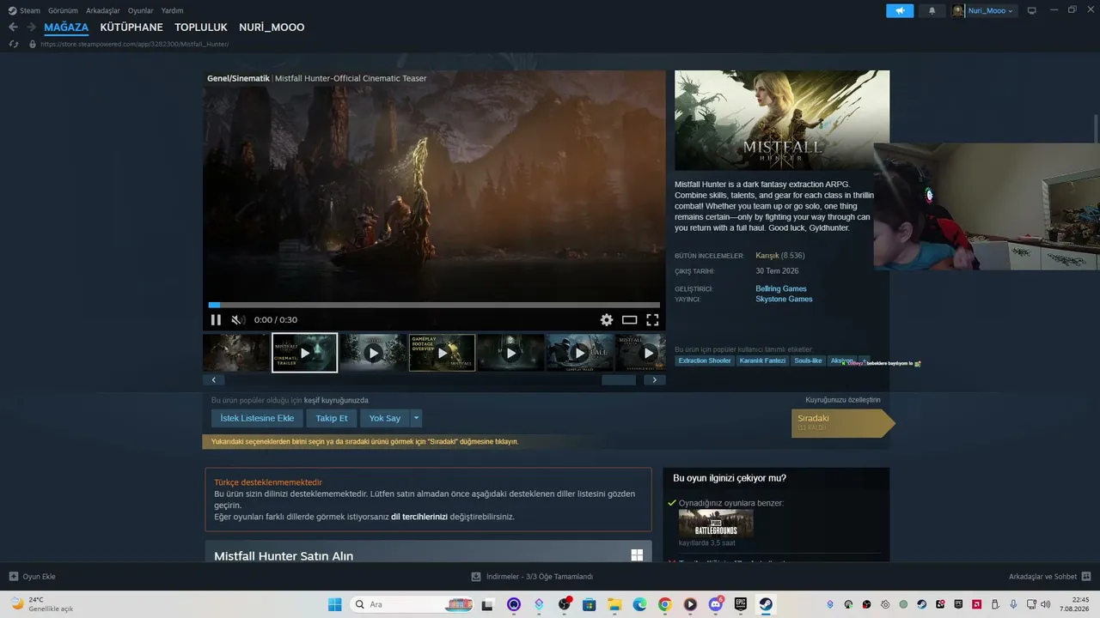Play the Cinematic Trailer thumbnail
This screenshot has height=618, width=1100.
(x=305, y=353)
